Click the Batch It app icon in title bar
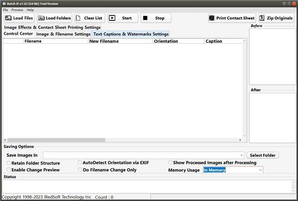The image size is (298, 201). tap(4, 3)
